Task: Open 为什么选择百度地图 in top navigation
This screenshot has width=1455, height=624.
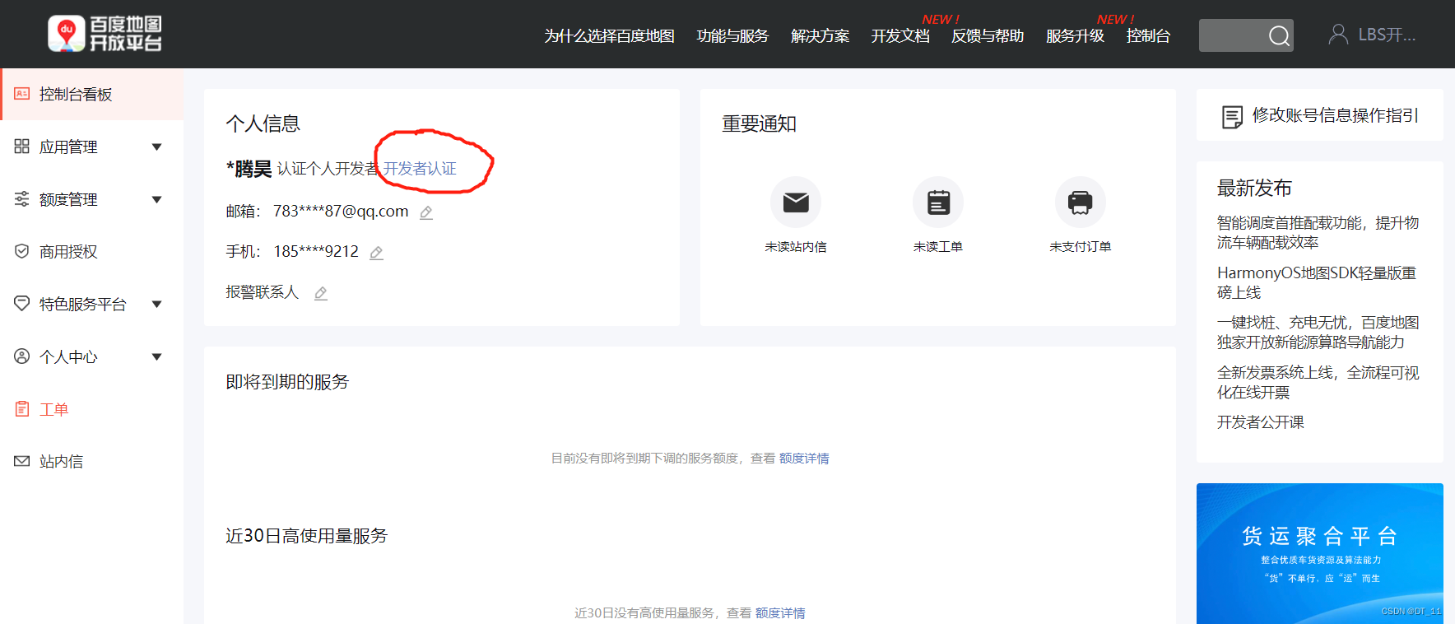Action: (x=609, y=36)
